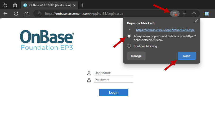Screen dimensions: 215x113
Task: Start Read aloud from address bar
Action: tap(185, 13)
